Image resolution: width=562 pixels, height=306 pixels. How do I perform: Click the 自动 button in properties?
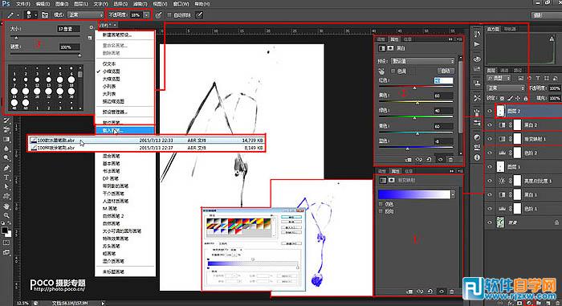click(x=446, y=71)
